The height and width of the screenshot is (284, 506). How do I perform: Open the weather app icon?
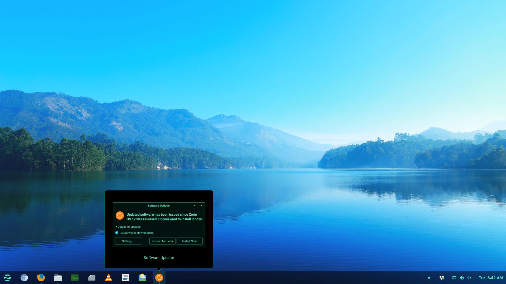pos(142,278)
